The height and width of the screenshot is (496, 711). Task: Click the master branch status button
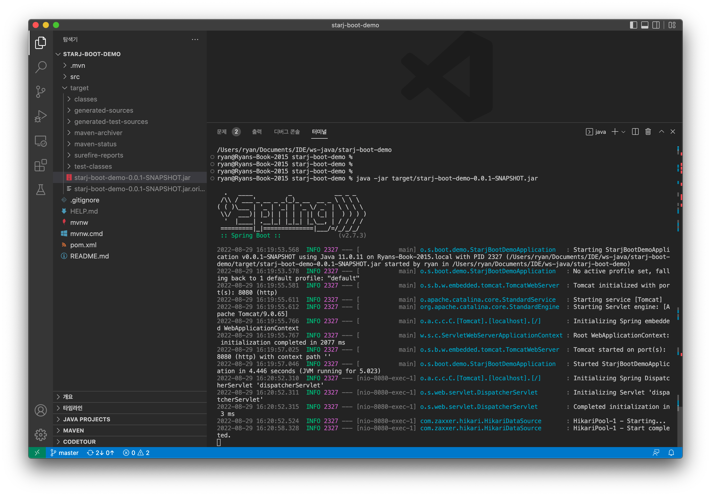tap(65, 453)
